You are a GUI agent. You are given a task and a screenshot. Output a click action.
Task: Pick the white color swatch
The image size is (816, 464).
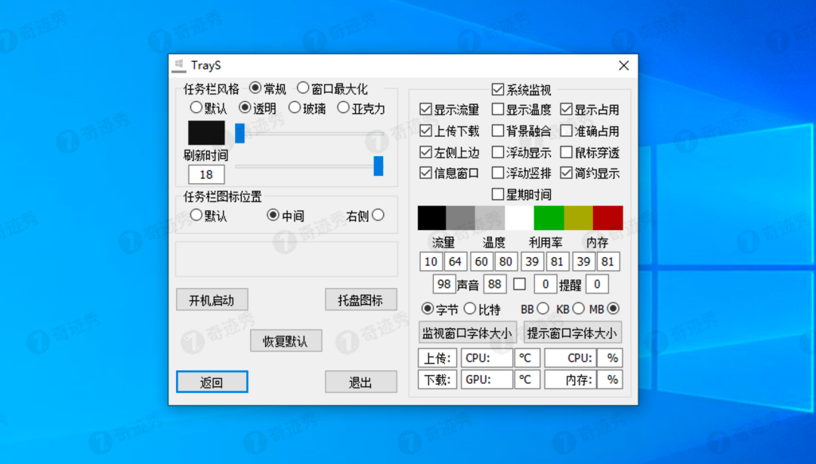[x=519, y=218]
